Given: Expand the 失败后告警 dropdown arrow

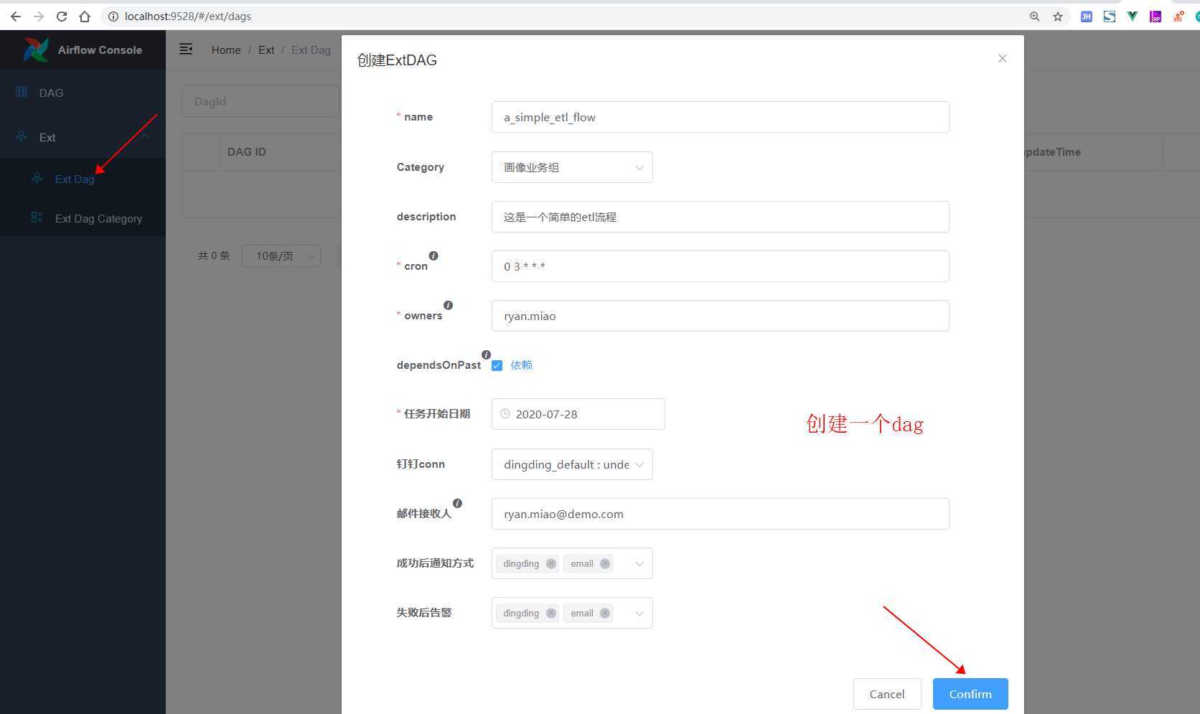Looking at the screenshot, I should (639, 614).
